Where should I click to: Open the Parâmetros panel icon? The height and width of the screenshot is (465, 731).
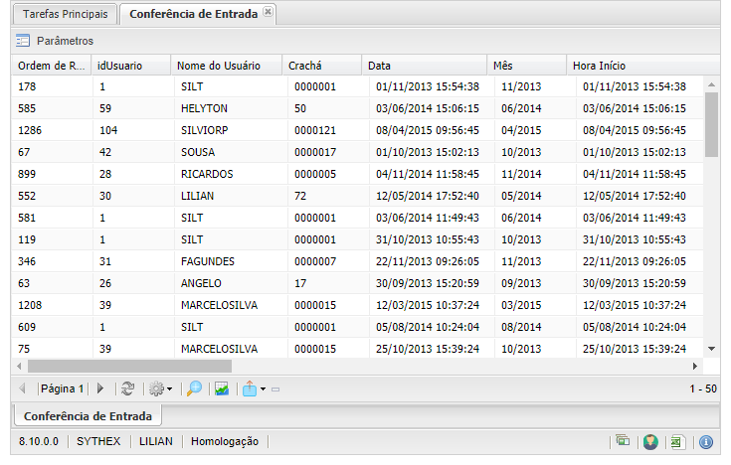(x=23, y=41)
